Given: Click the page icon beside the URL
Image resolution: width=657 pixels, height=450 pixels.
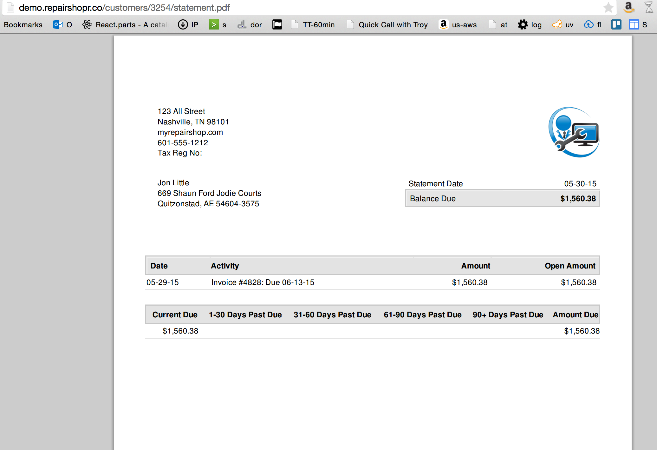Looking at the screenshot, I should pos(10,8).
